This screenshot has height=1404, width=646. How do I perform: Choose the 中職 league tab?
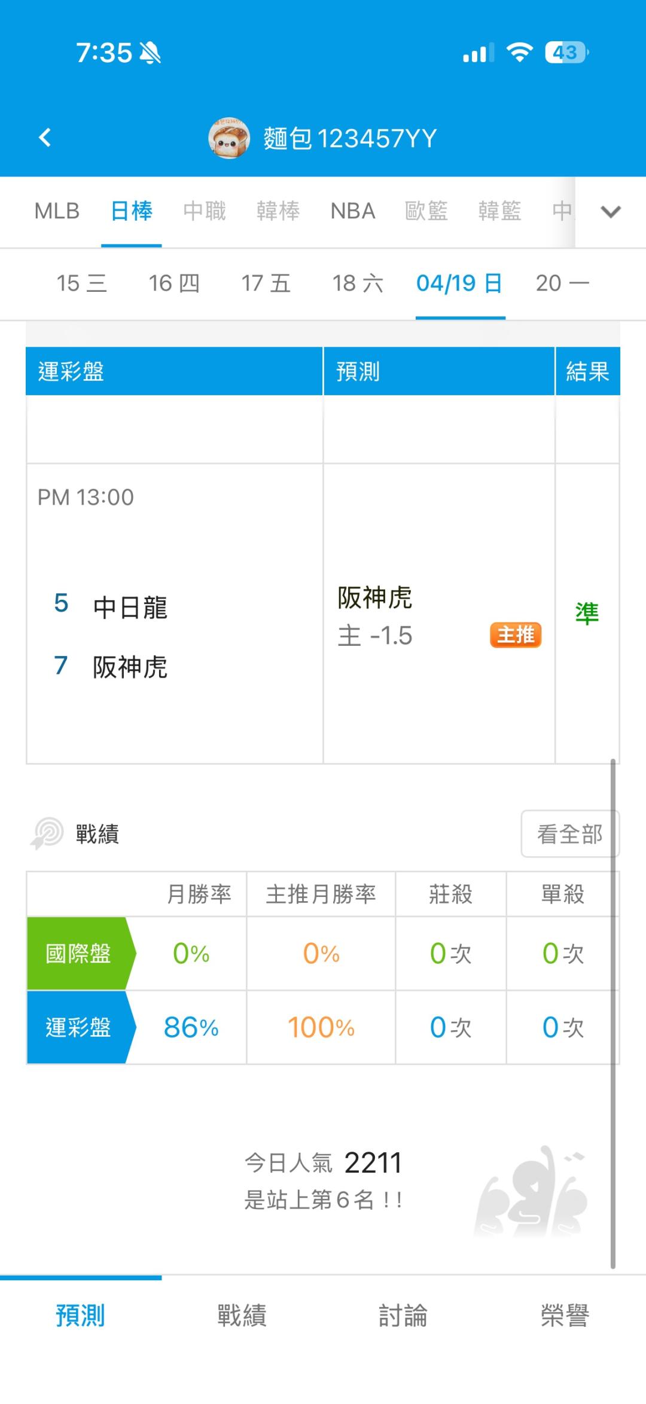coord(205,212)
